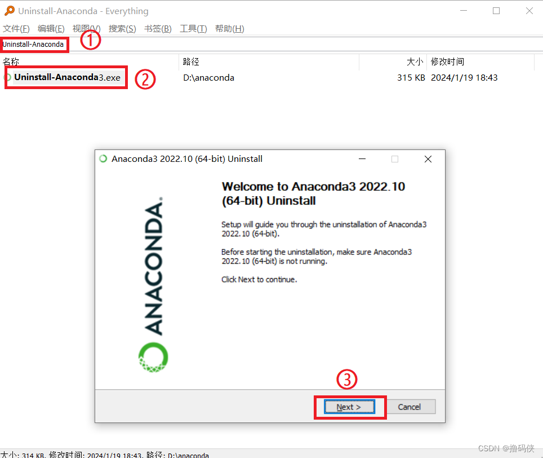
Task: Sort results by 路径 column header
Action: [x=269, y=61]
